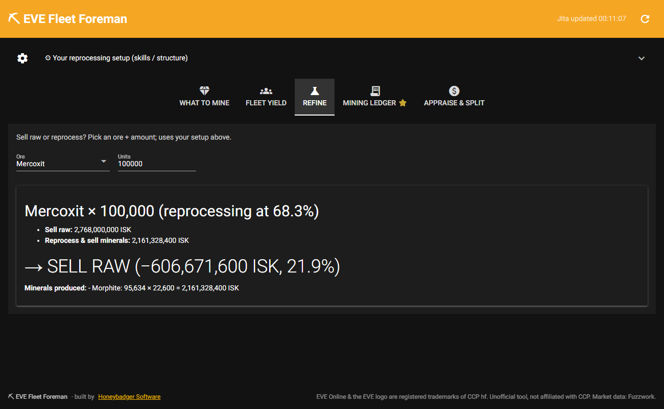Click the Sell raw 2,768,000,000 ISK line
The width and height of the screenshot is (664, 409).
pos(88,230)
